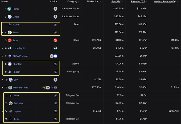Click Pump's $12.12m revenue value
Screen dimensions: 181x124
pyautogui.click(x=143, y=32)
